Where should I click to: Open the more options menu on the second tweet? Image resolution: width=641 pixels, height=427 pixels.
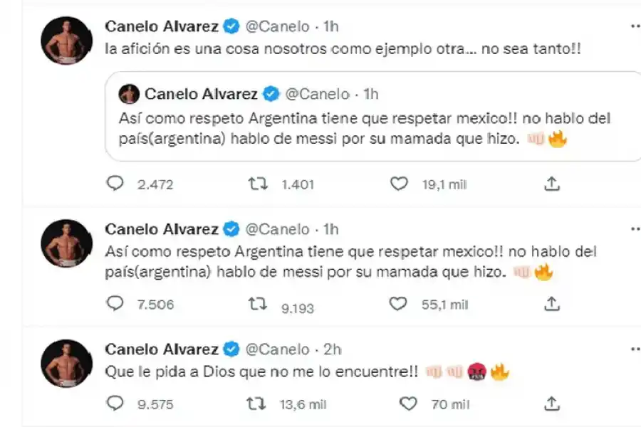[636, 229]
